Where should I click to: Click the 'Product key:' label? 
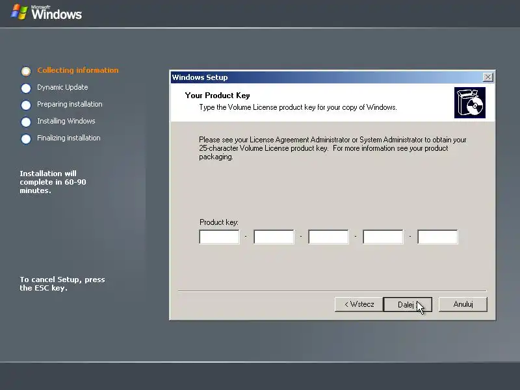click(x=219, y=222)
